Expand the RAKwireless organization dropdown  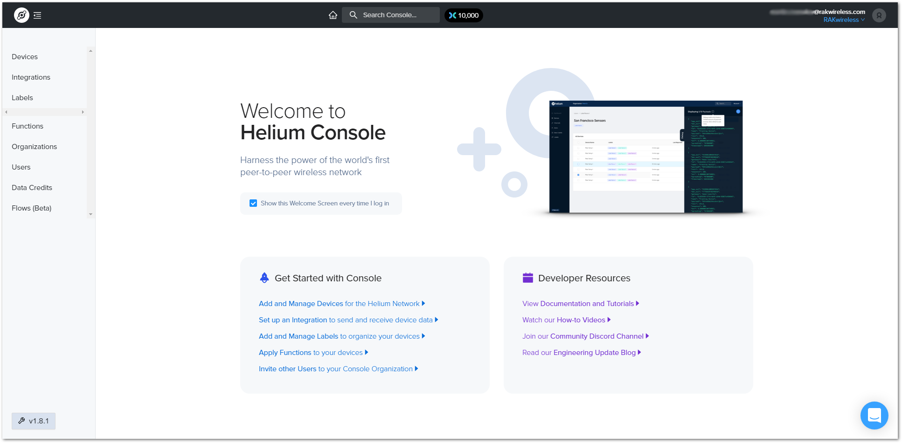pos(844,20)
